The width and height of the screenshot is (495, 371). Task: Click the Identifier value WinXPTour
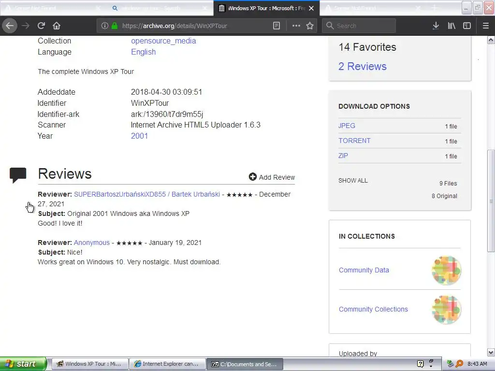coord(150,103)
